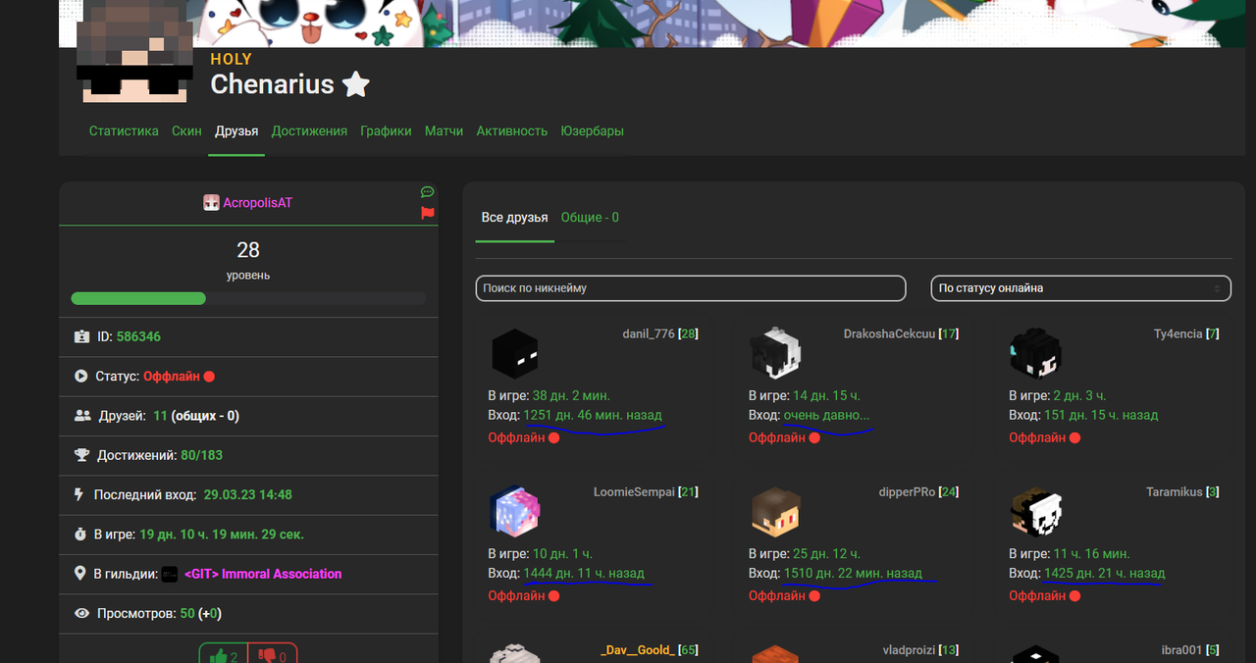Open dipperPRo avatar head
Image resolution: width=1256 pixels, height=663 pixels.
tap(775, 511)
